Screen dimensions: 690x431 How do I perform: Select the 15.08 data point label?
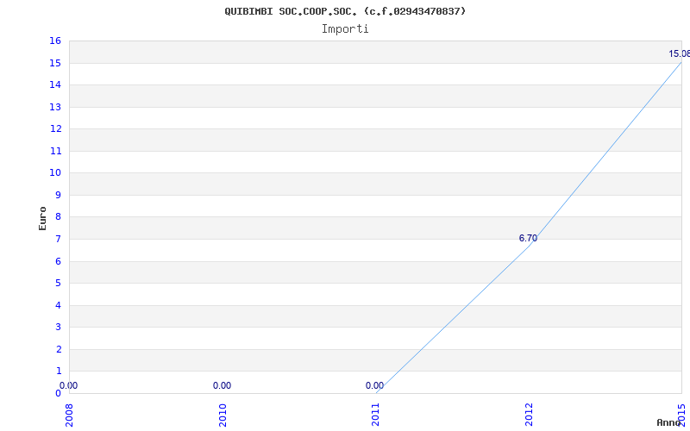[679, 54]
